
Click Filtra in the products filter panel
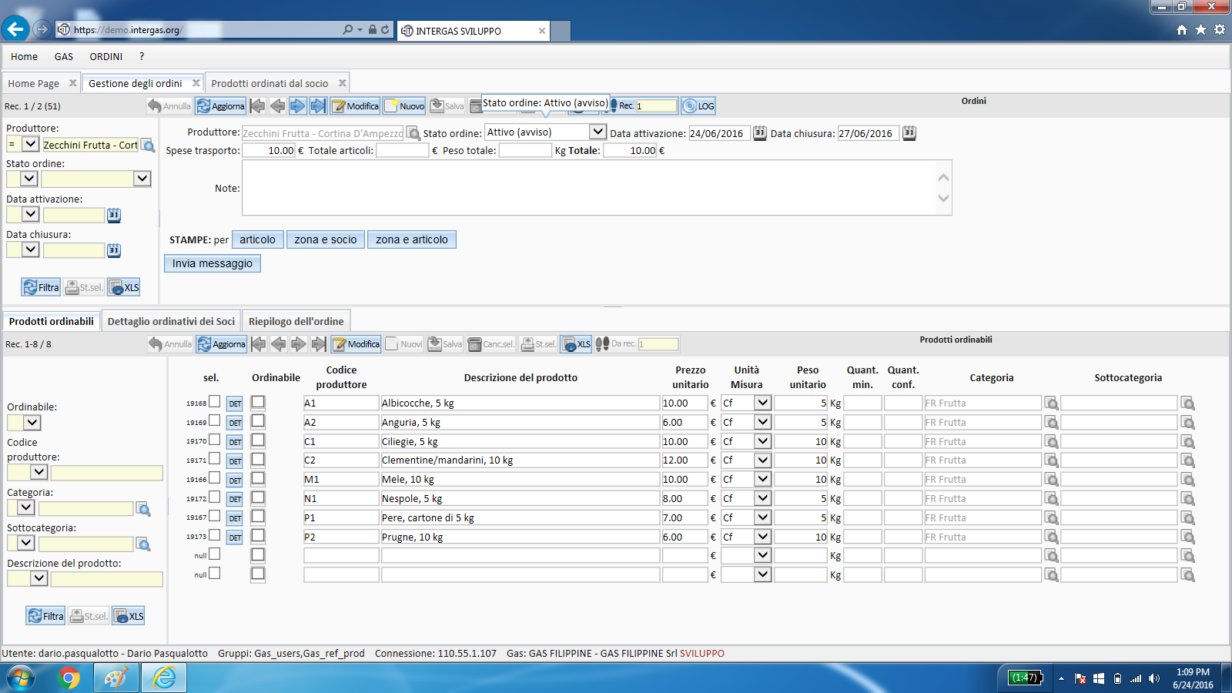pyautogui.click(x=45, y=616)
